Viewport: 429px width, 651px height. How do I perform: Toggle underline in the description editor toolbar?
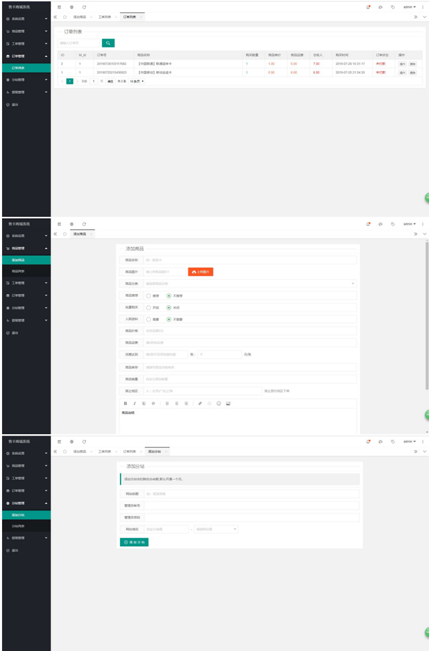point(144,403)
